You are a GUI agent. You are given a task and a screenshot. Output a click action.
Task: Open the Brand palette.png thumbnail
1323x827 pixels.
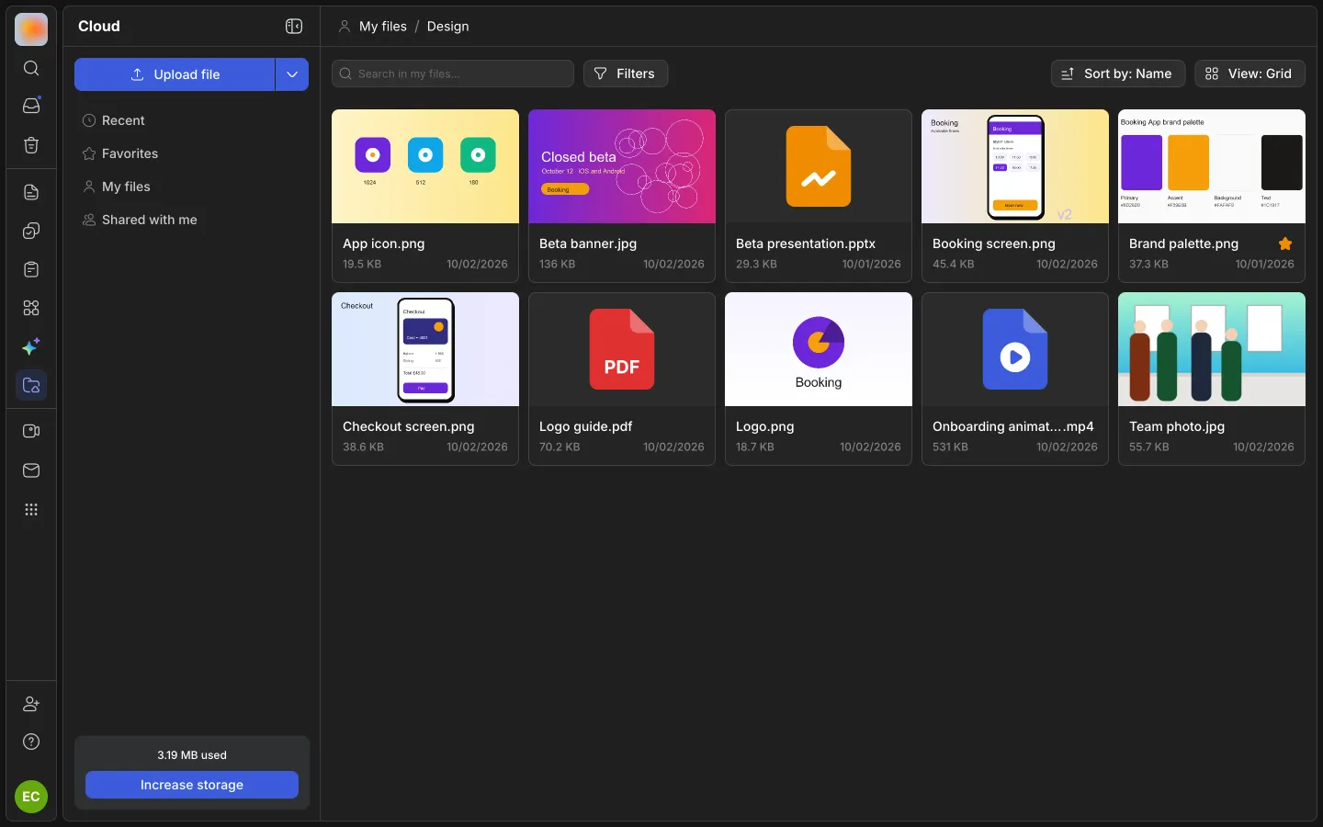pos(1212,166)
